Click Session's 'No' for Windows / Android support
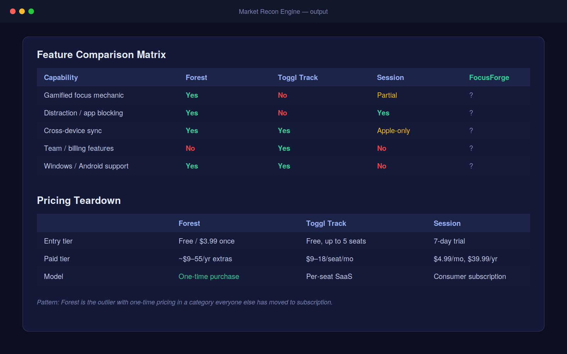Screen dimensions: 567x354 point(382,166)
